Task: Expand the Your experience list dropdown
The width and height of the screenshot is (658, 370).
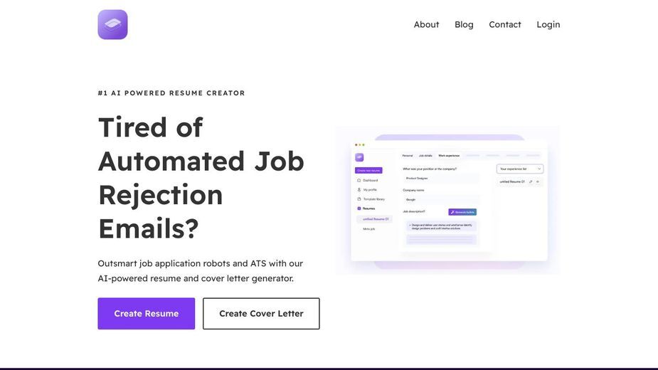Action: click(520, 169)
